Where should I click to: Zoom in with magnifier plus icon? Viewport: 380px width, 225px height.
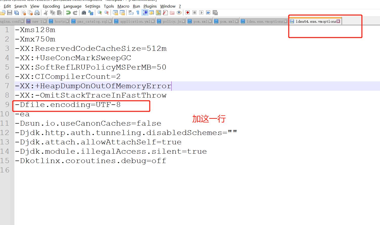pos(100,13)
